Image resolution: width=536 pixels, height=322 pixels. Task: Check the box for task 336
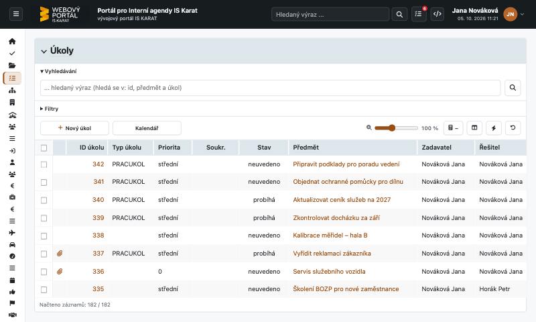(44, 272)
